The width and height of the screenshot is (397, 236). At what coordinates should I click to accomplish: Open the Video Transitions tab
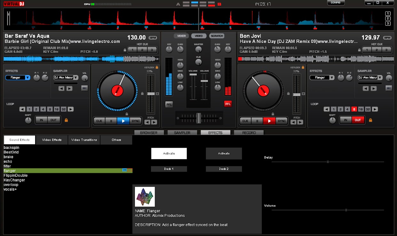(x=84, y=140)
